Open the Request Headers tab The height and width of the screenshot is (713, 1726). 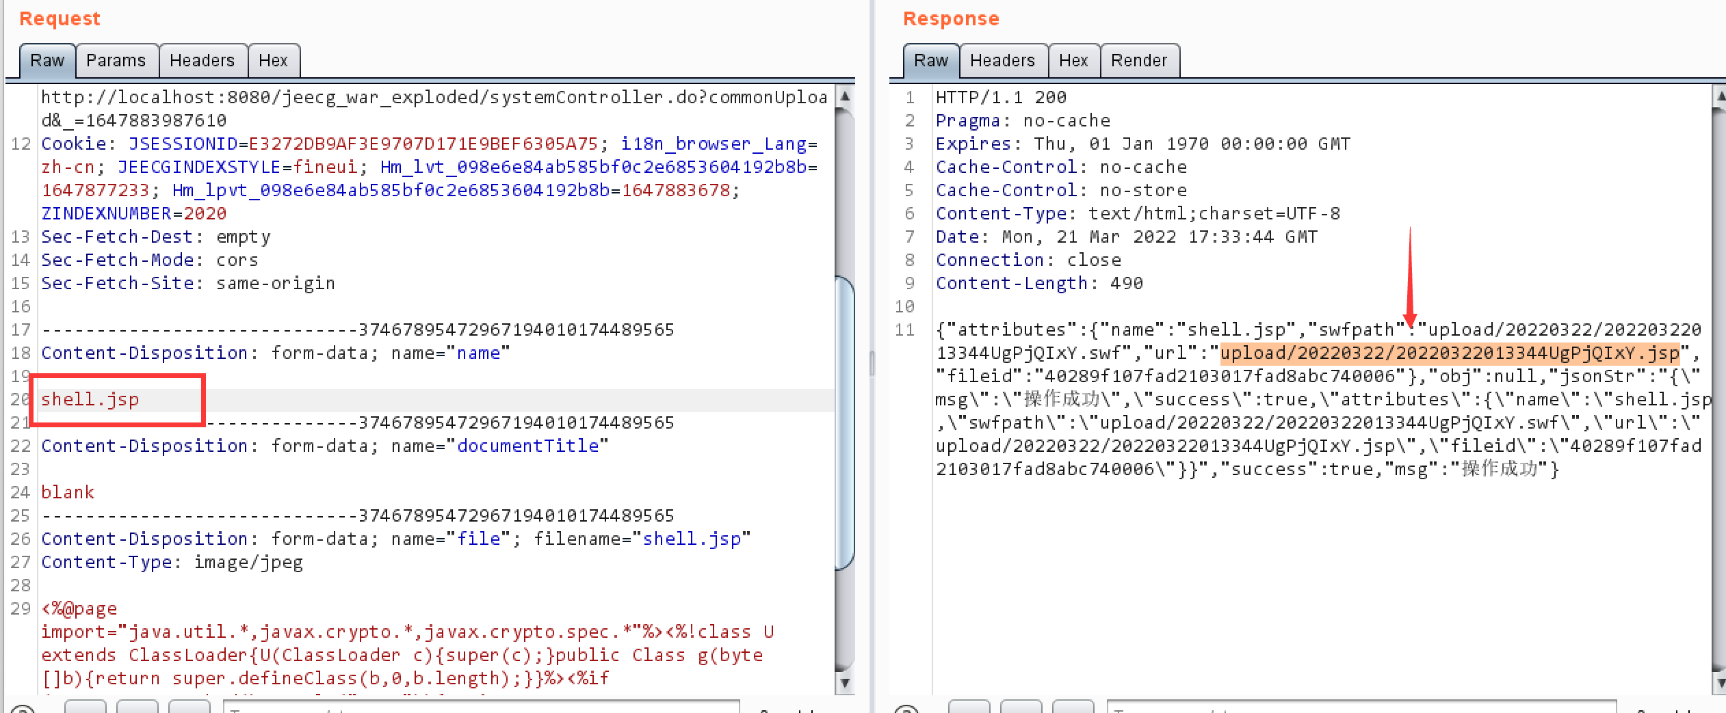202,61
